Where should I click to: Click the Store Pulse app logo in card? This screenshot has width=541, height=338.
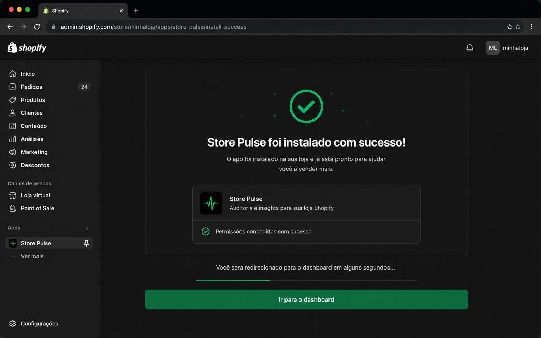click(x=211, y=203)
